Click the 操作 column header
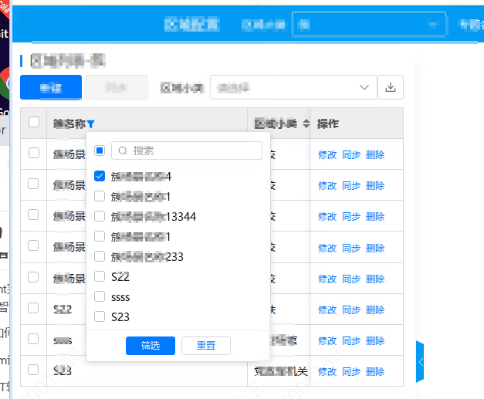Screen dimensions: 484x399 [x=328, y=123]
